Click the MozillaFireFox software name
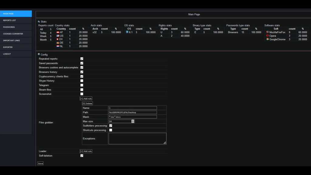This screenshot has height=175, width=311. tap(277, 32)
